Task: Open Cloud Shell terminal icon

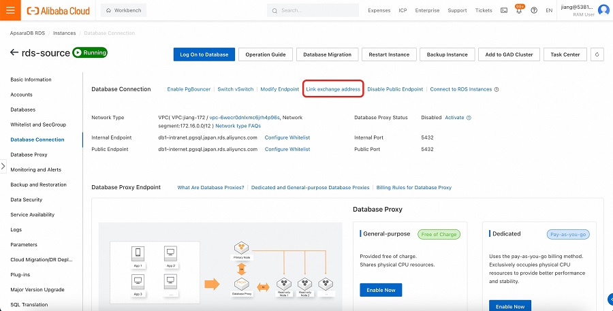Action: (503, 11)
